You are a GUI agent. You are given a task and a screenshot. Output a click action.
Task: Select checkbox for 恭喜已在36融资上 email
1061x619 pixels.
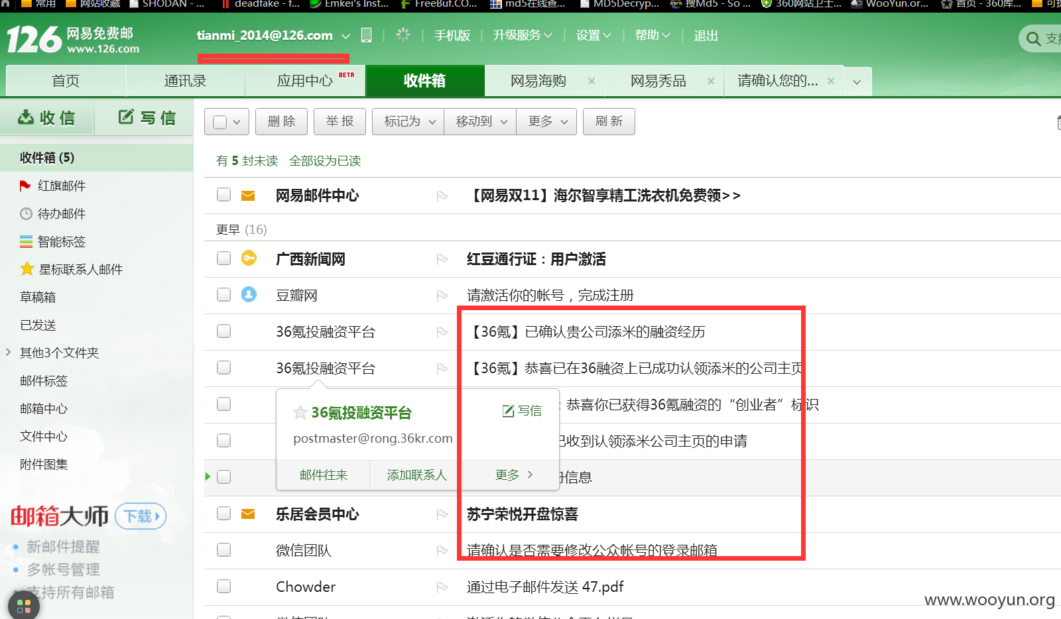224,367
